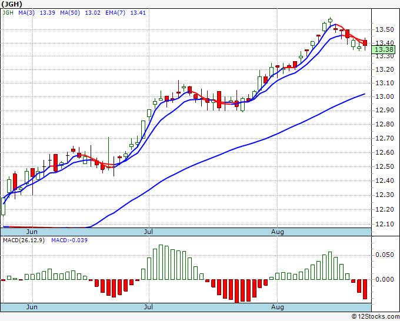Click the 12.40 price axis label
This screenshot has width=400, height=321.
[x=385, y=180]
